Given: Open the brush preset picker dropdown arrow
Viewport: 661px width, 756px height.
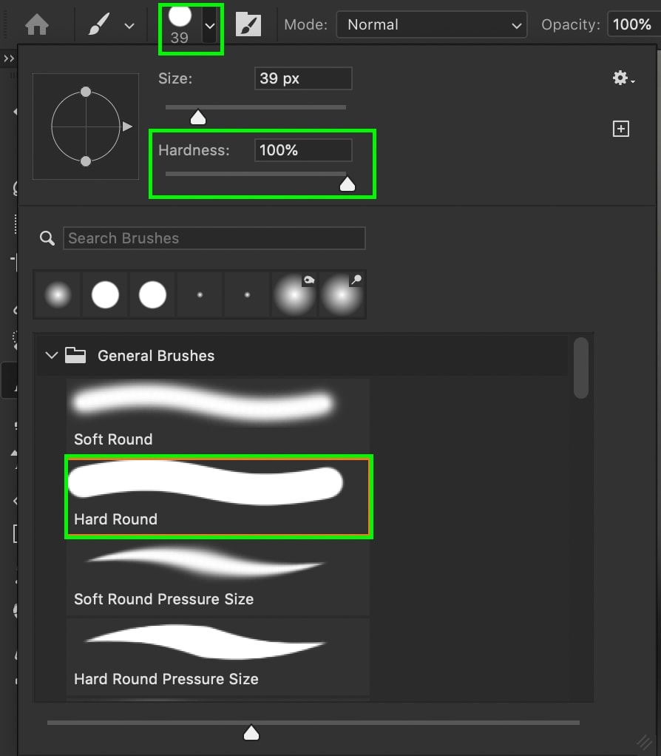Looking at the screenshot, I should click(209, 26).
